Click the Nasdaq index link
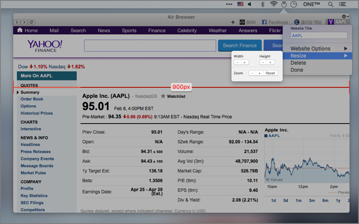The height and width of the screenshot is (224, 359). [x=57, y=67]
